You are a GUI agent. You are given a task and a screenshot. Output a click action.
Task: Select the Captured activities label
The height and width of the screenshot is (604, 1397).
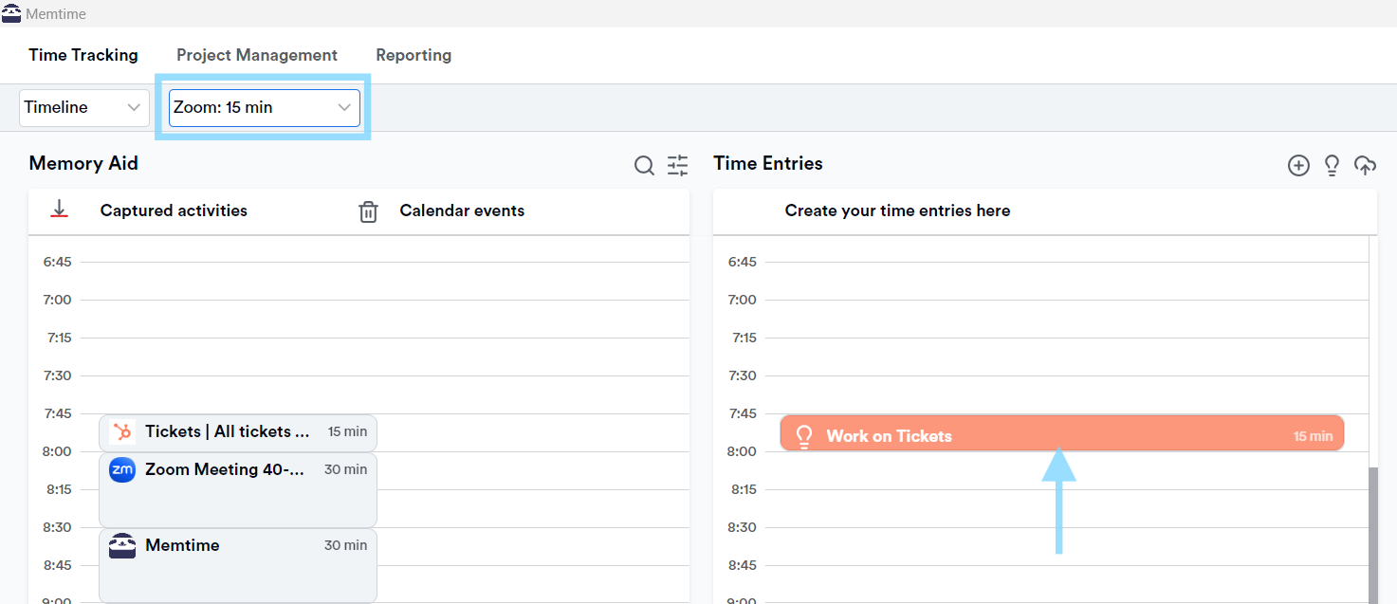[173, 210]
